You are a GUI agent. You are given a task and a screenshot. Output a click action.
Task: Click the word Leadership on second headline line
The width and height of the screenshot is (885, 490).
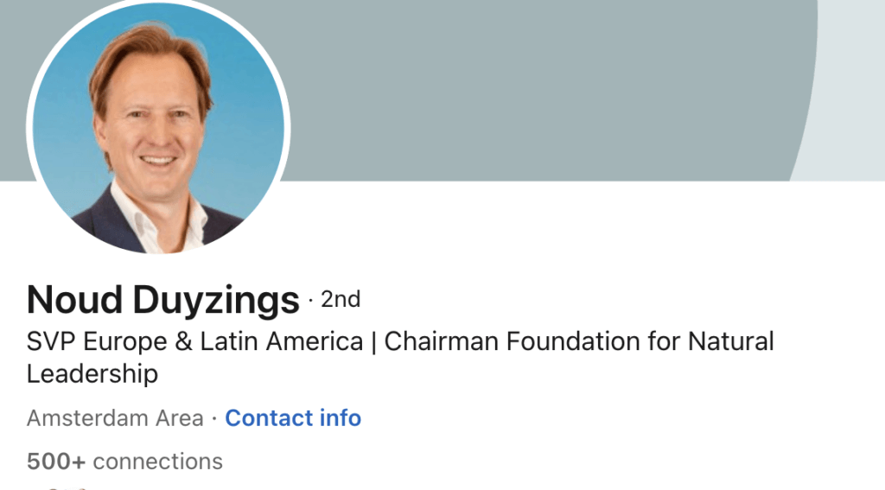(92, 373)
